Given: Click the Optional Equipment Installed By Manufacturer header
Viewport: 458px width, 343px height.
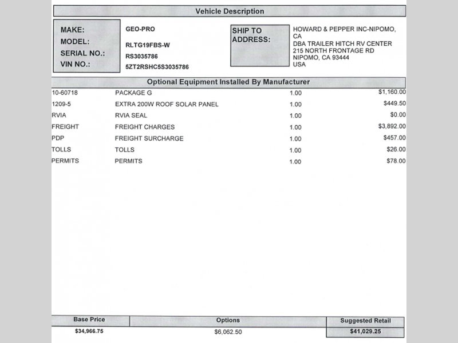Looking at the screenshot, I should (x=228, y=82).
